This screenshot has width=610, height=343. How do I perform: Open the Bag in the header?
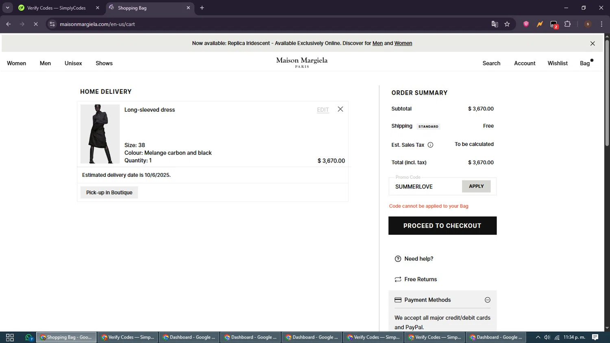pyautogui.click(x=585, y=63)
